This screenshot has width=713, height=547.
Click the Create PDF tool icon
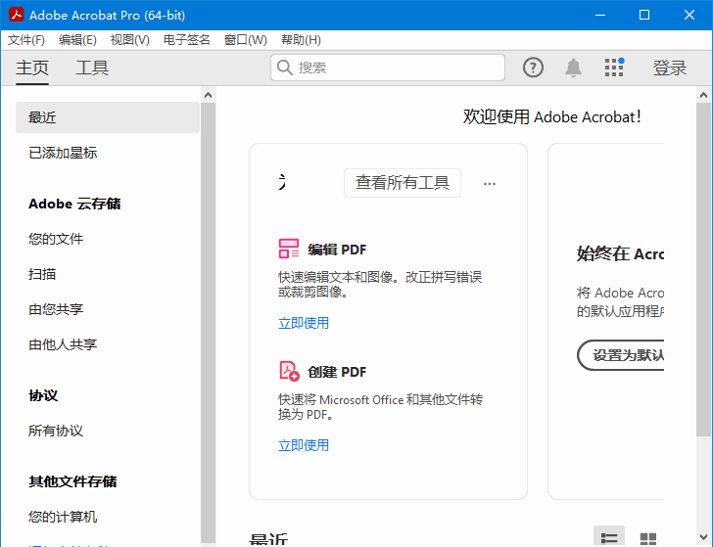(x=289, y=371)
